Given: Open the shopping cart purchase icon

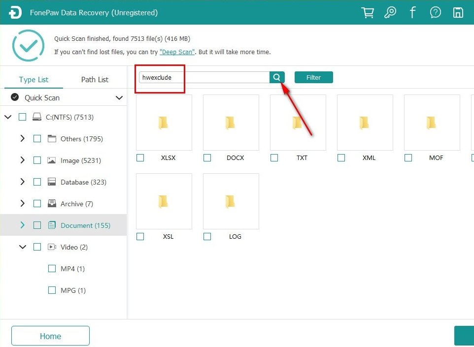Looking at the screenshot, I should tap(368, 13).
